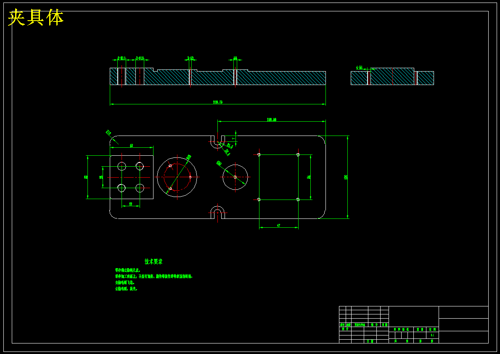Click the 7 slot depth dimension
The height and width of the screenshot is (354, 500).
[x=234, y=139]
